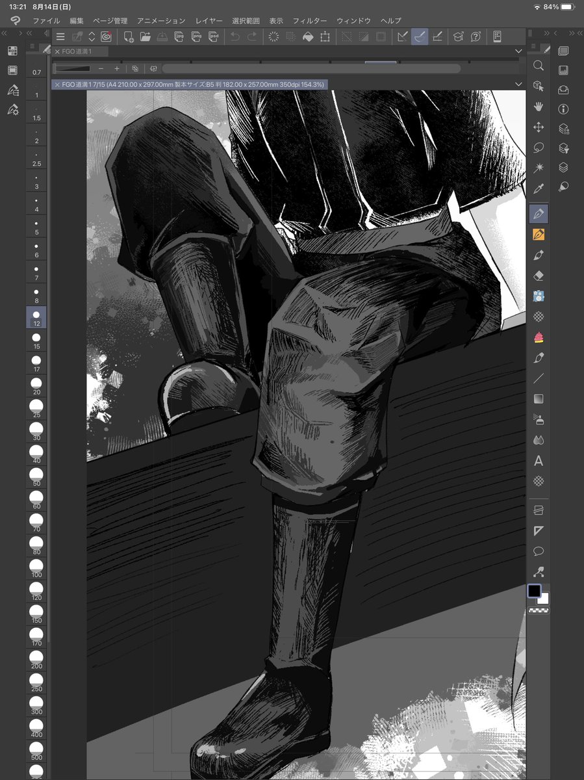Open the フィルター menu

pos(310,21)
